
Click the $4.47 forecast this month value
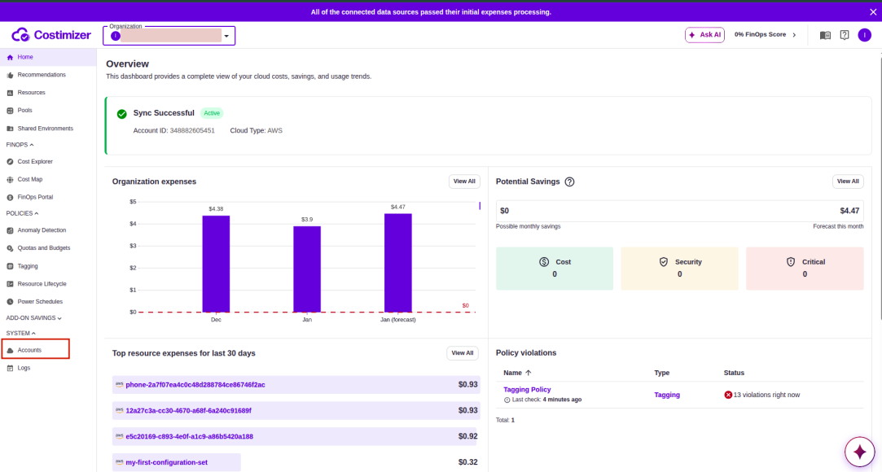click(x=849, y=211)
